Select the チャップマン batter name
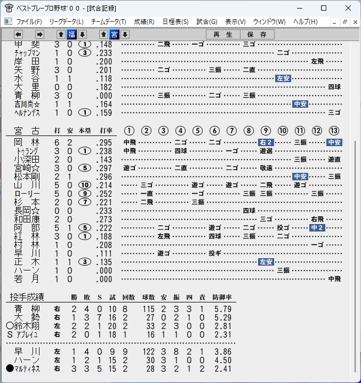The height and width of the screenshot is (383, 361). tap(27, 53)
